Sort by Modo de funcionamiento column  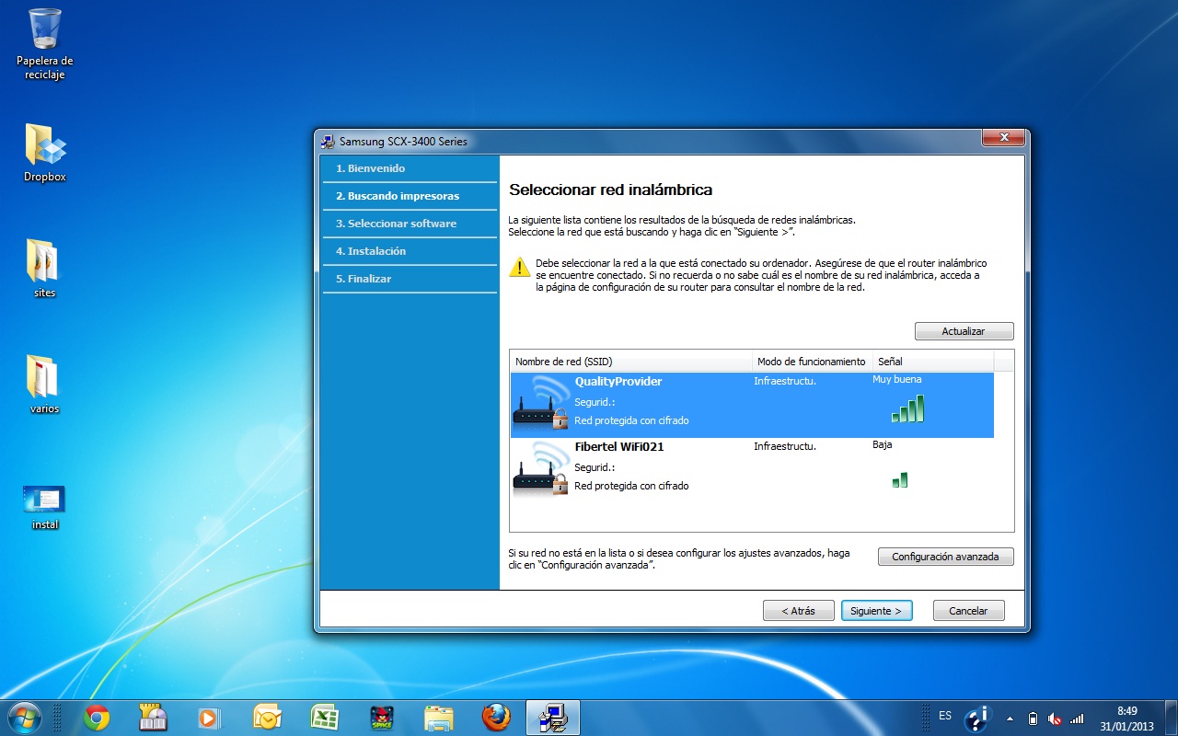click(x=812, y=362)
